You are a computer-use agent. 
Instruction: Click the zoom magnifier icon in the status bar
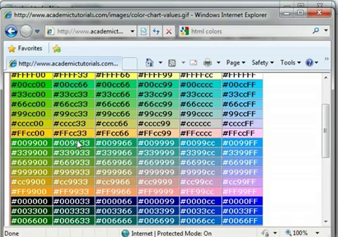(x=288, y=233)
